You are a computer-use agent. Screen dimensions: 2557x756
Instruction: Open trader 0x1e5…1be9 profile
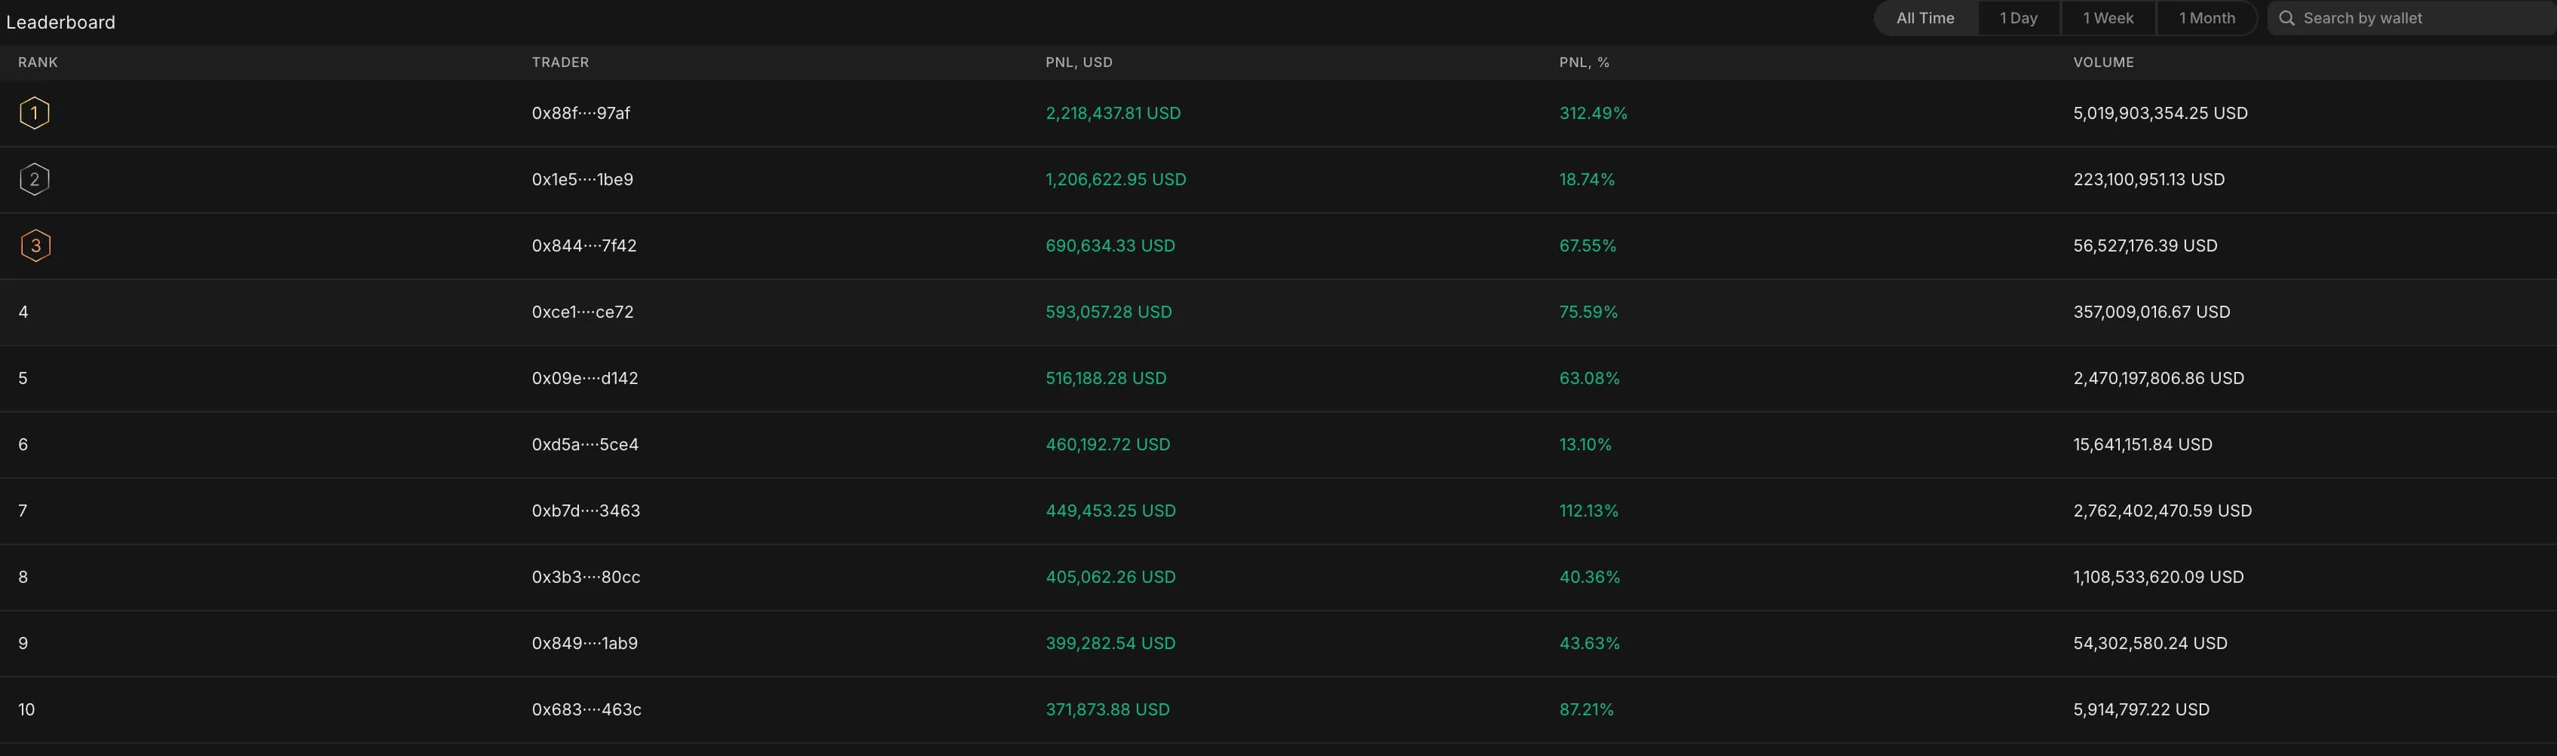point(583,179)
